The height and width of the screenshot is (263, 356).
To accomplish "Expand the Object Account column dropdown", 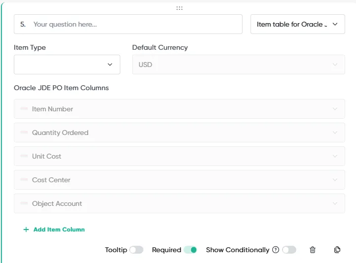I will tap(179, 203).
